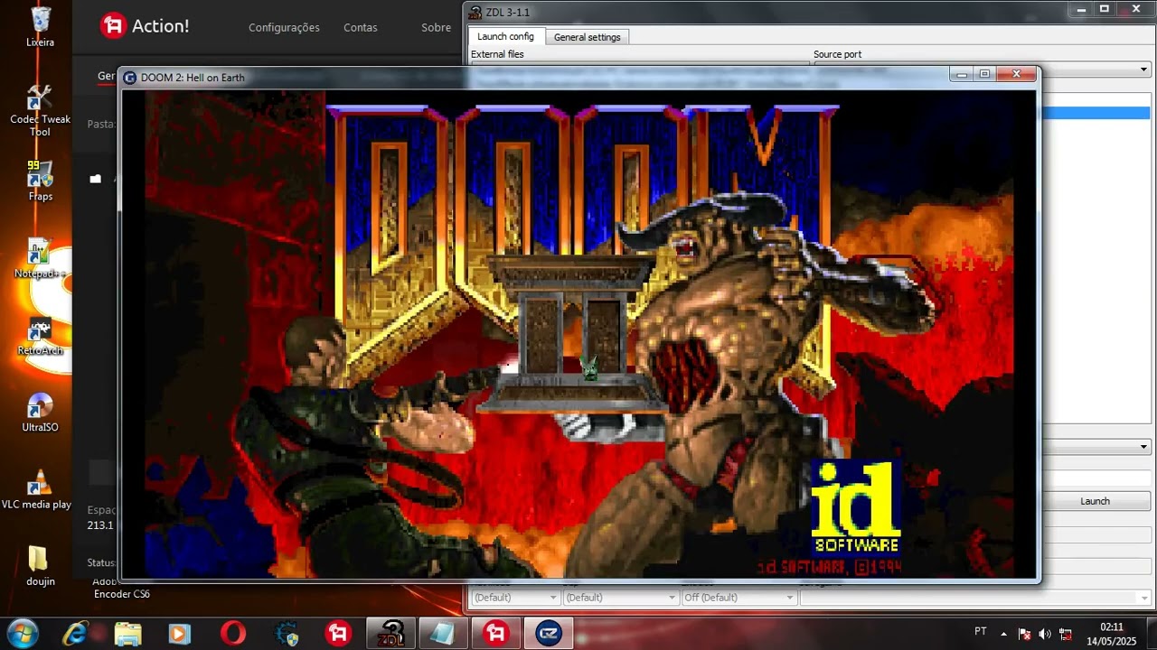Open Sobre in the Action! window
This screenshot has width=1157, height=650.
(x=436, y=28)
